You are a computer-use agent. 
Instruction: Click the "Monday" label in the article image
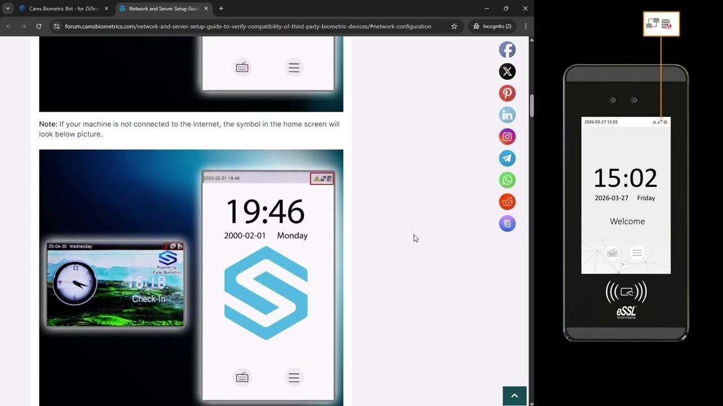coord(293,236)
